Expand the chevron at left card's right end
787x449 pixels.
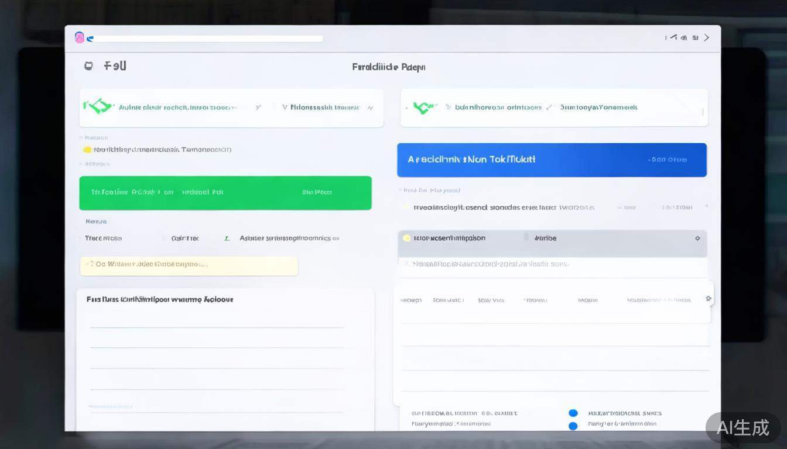click(x=369, y=108)
